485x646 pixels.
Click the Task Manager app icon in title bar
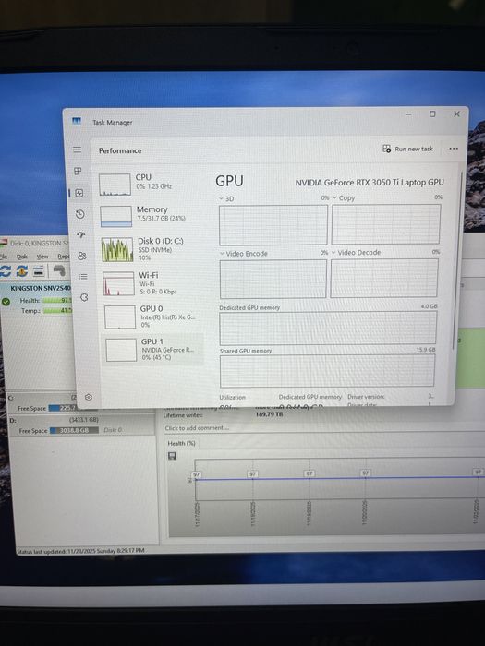pos(77,121)
